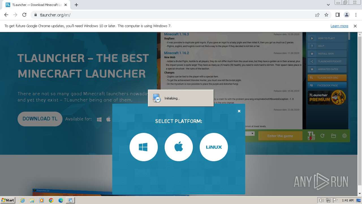Click the Minecraft 1.16.2 heading
362x204 pixels.
176,53
